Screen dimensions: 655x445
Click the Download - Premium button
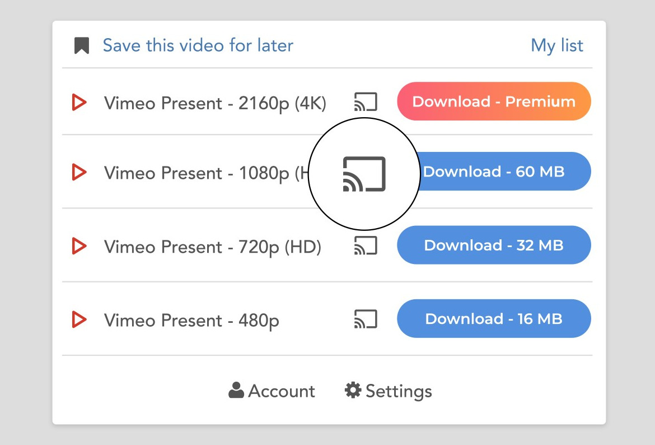494,101
